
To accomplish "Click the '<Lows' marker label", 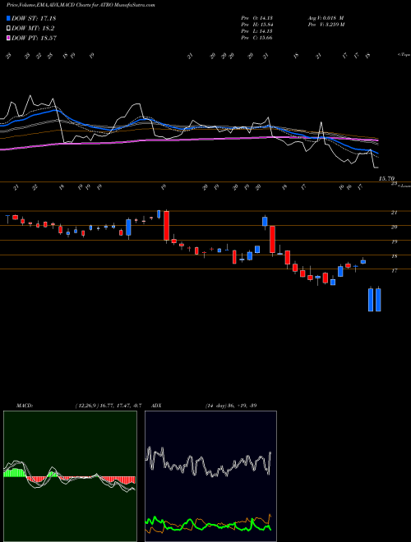I will point(404,186).
